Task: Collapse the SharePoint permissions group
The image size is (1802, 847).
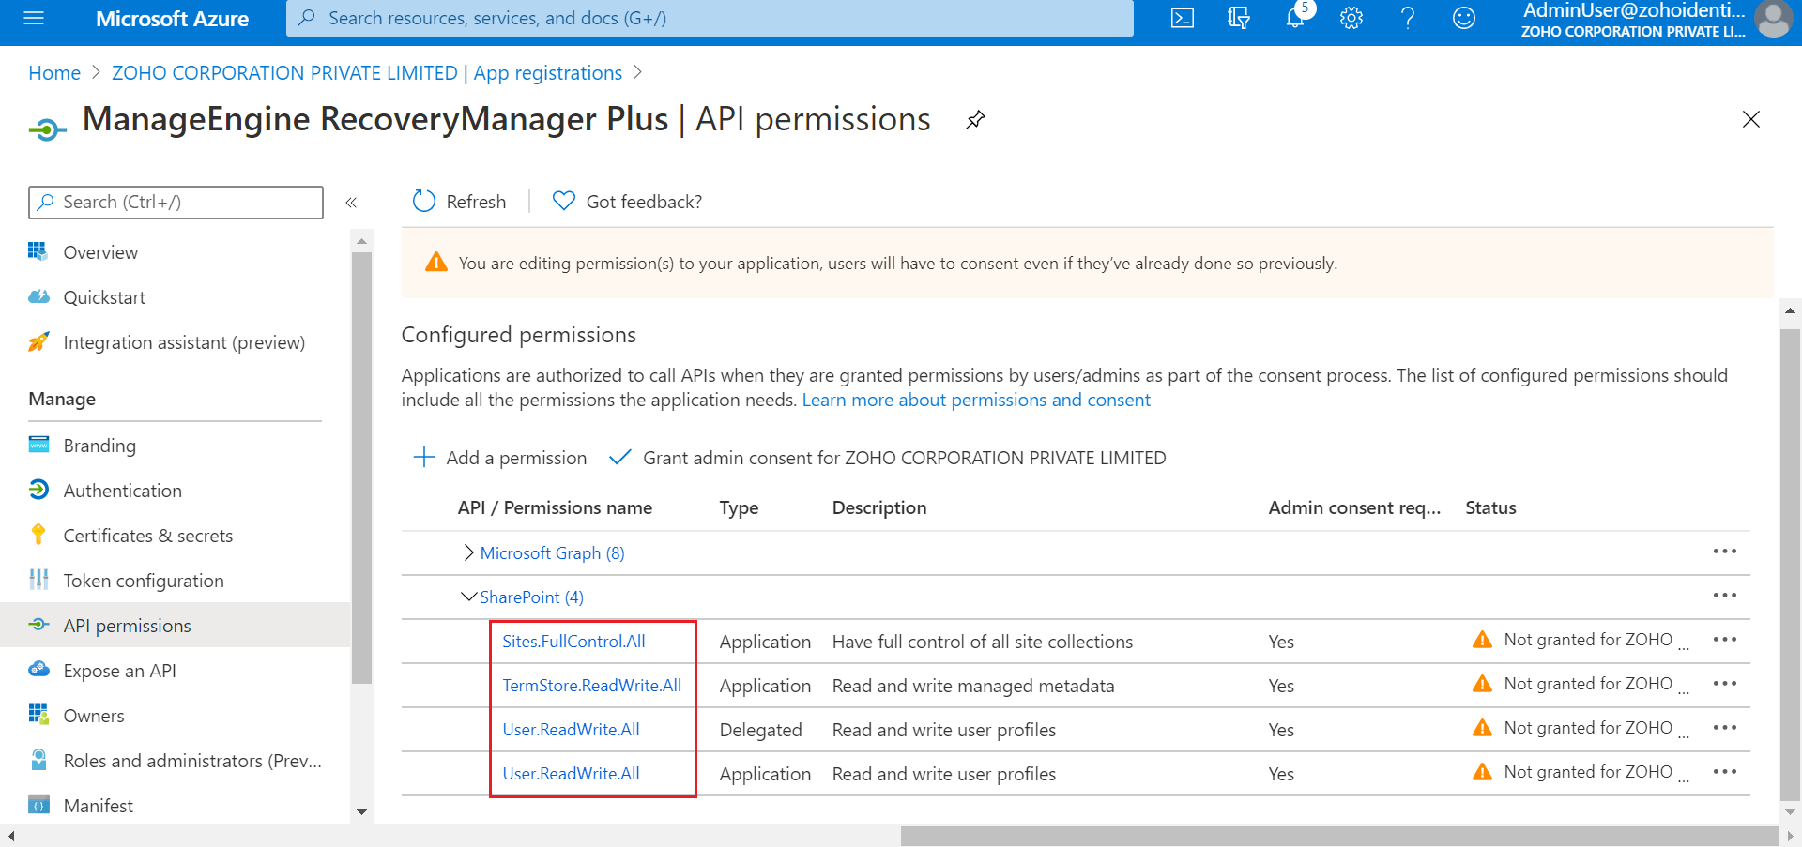Action: click(468, 597)
